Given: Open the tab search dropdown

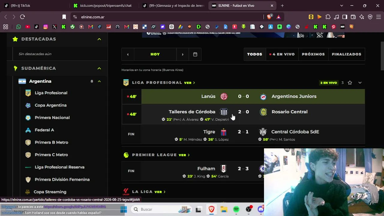Looking at the screenshot, I should click(x=341, y=5).
